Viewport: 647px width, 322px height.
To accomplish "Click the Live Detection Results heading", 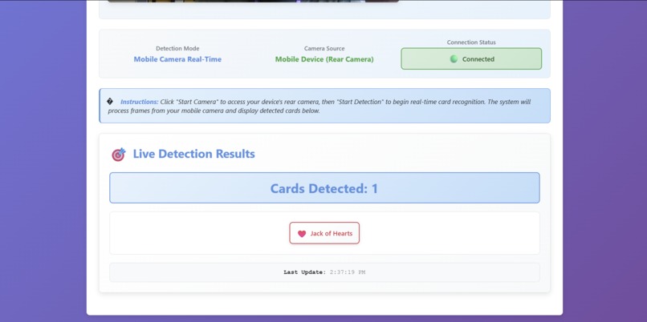I will 194,154.
